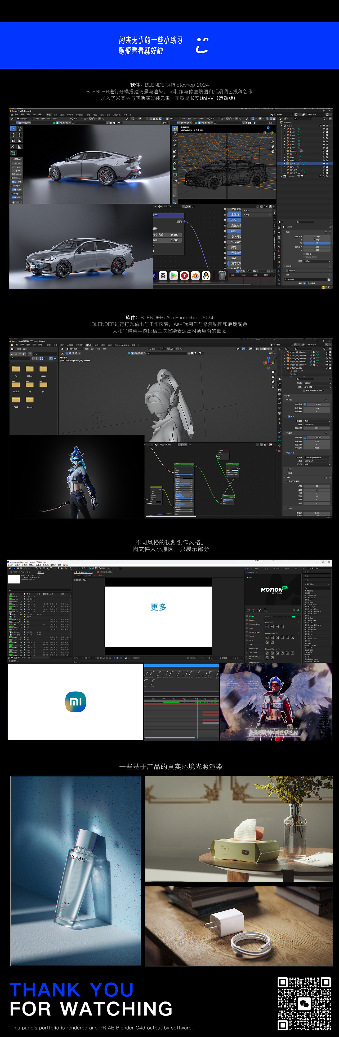The height and width of the screenshot is (1037, 339).
Task: Open the QQ penguin icon in the dock
Action: pyautogui.click(x=206, y=276)
